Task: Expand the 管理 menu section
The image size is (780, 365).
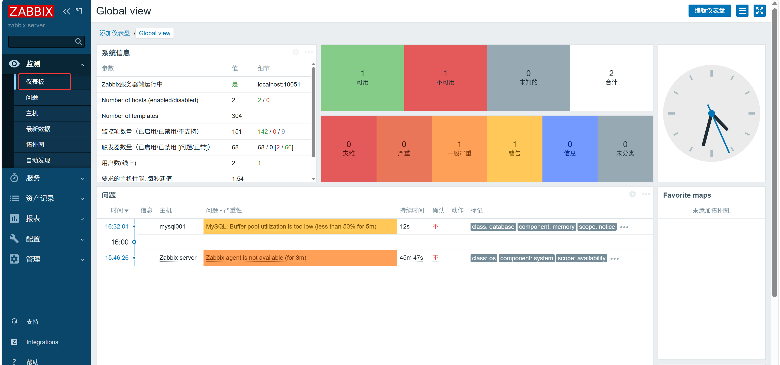Action: (x=82, y=260)
